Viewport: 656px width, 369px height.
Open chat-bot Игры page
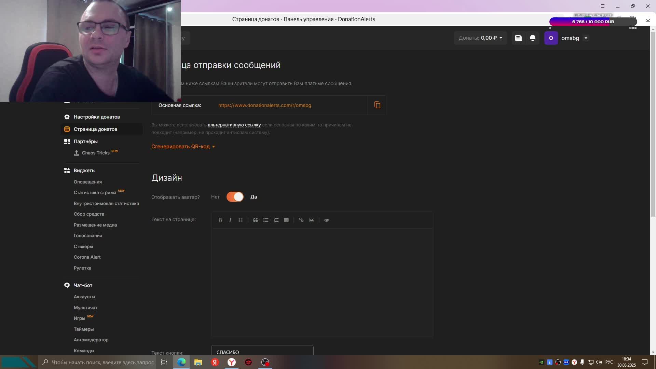[79, 318]
